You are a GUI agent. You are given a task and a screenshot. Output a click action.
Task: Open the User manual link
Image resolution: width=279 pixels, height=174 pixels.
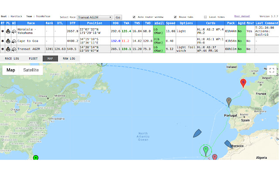click(242, 16)
